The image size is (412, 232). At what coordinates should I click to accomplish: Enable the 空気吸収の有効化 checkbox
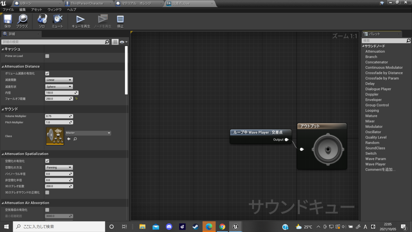coord(47,210)
